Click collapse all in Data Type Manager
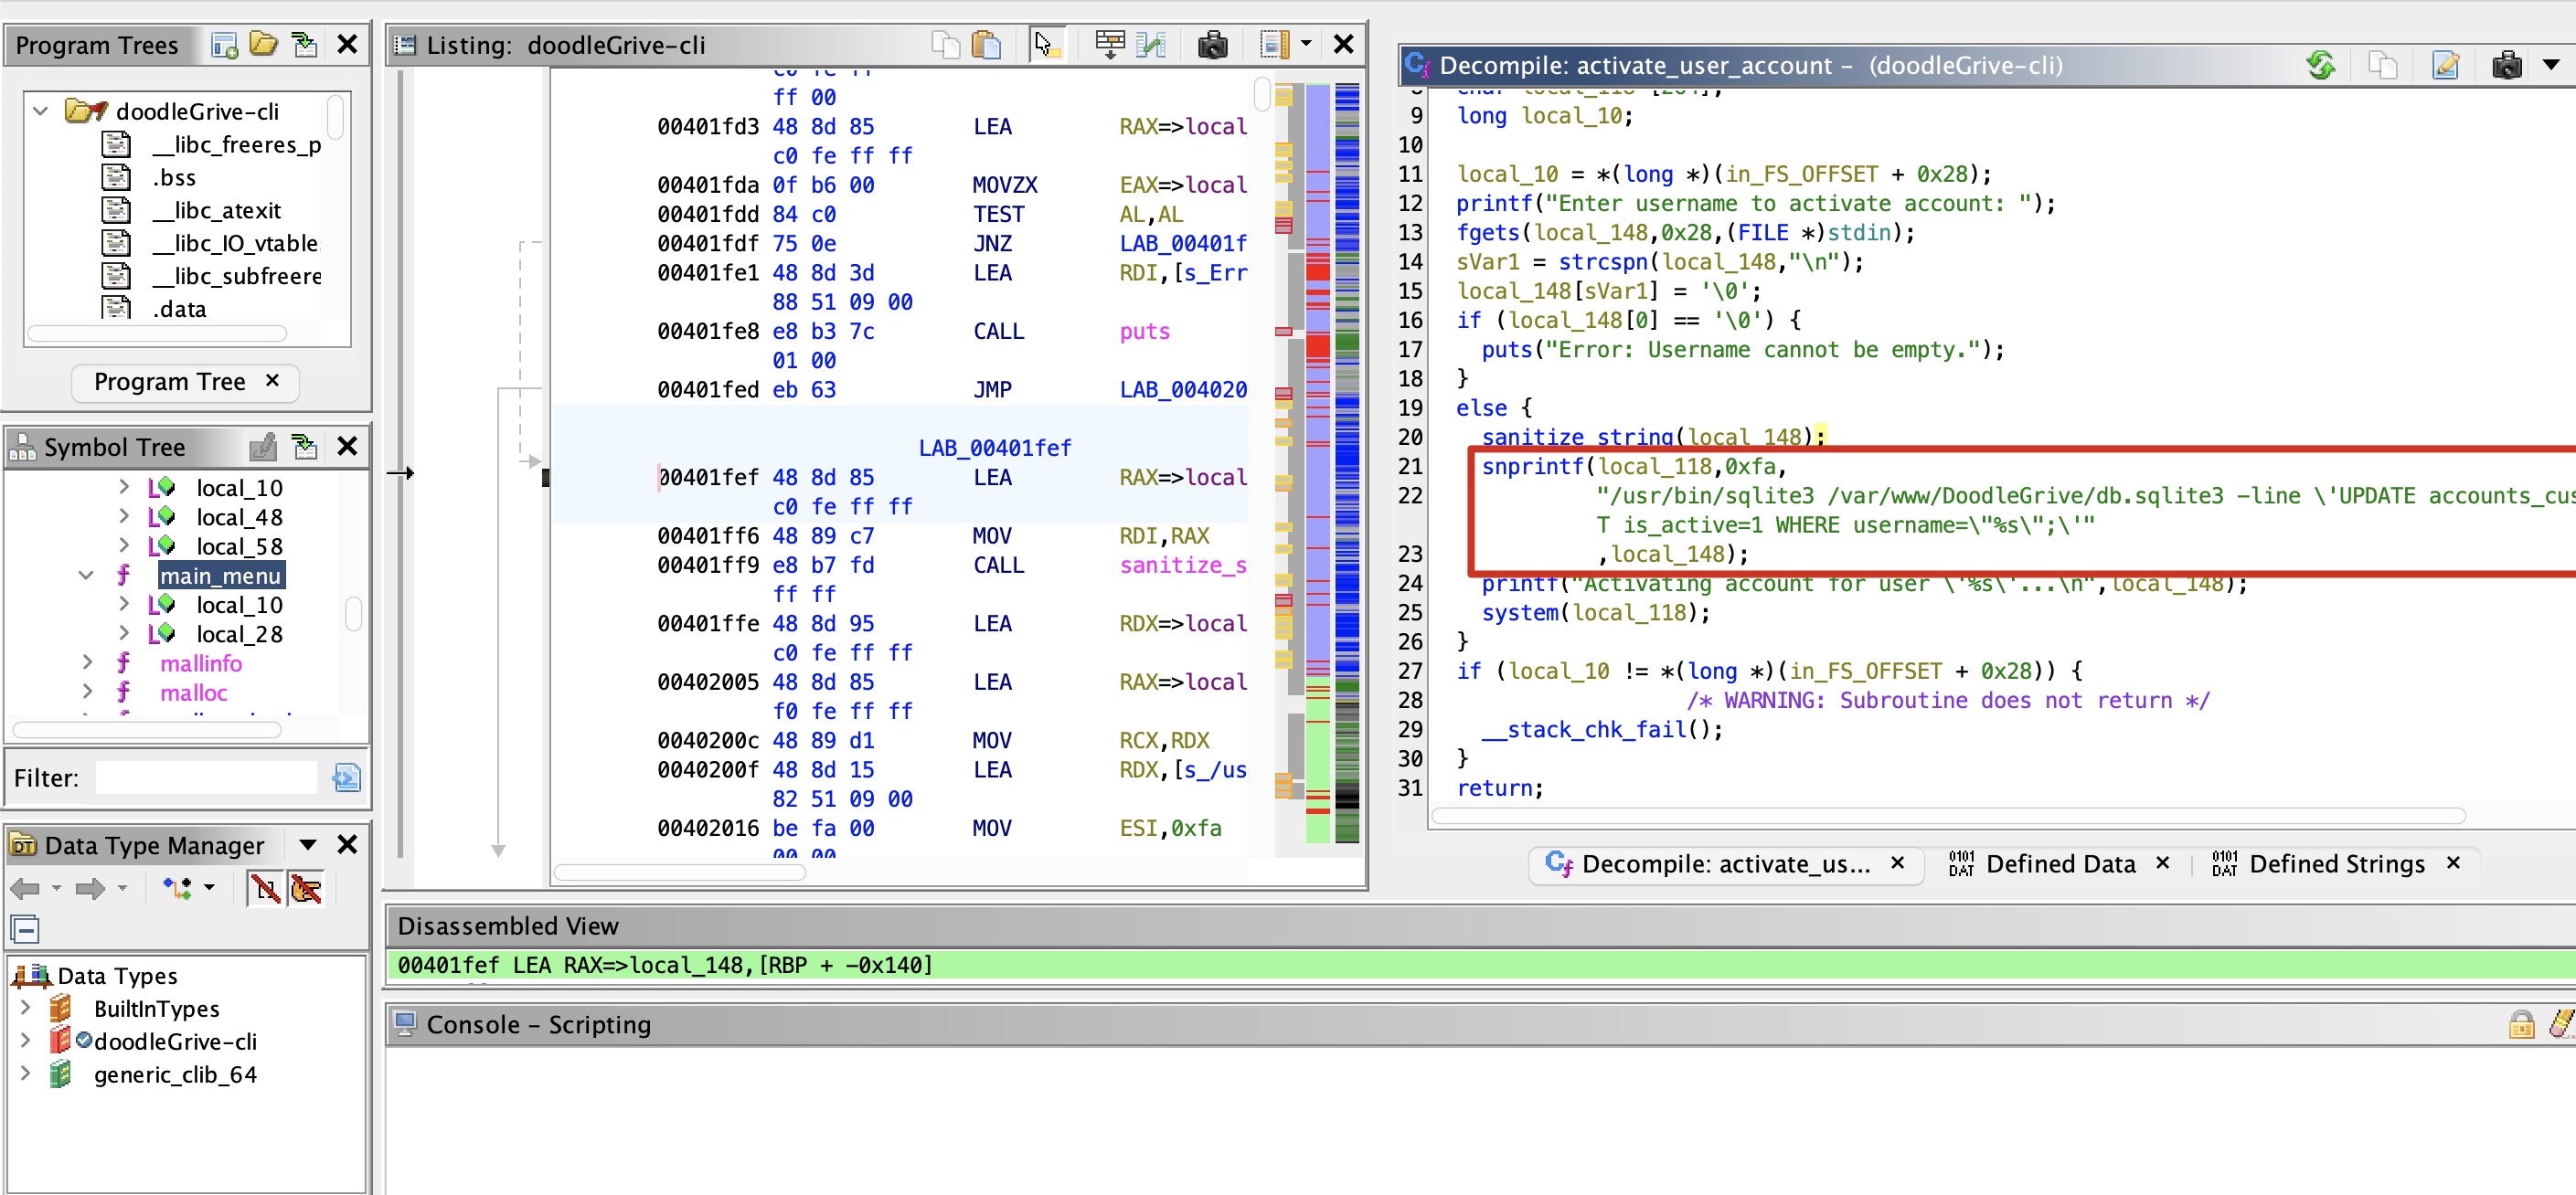This screenshot has width=2576, height=1195. pos(25,929)
